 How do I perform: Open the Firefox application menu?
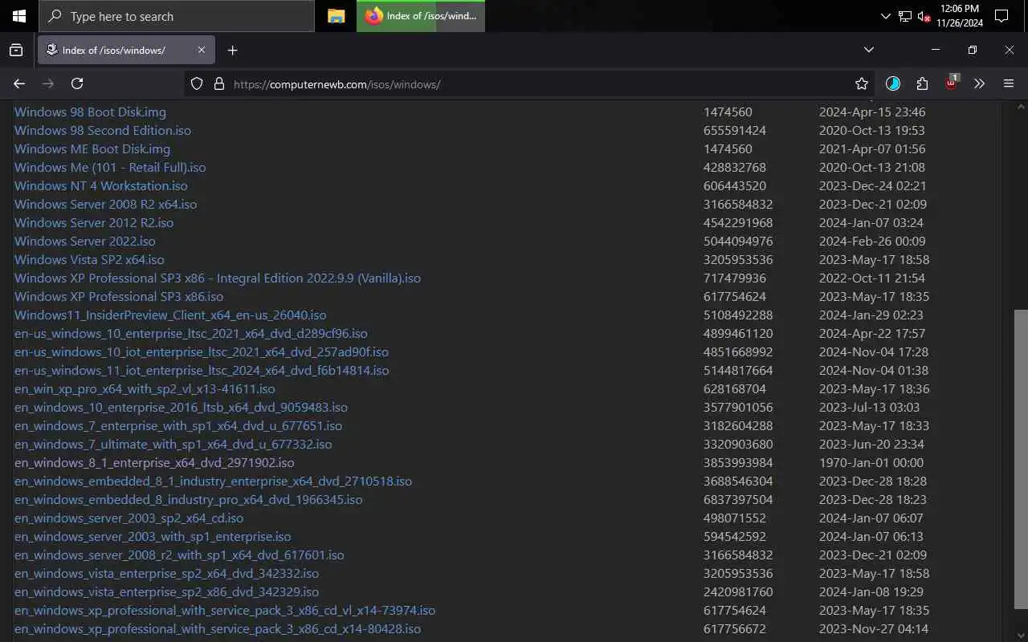click(x=1009, y=83)
